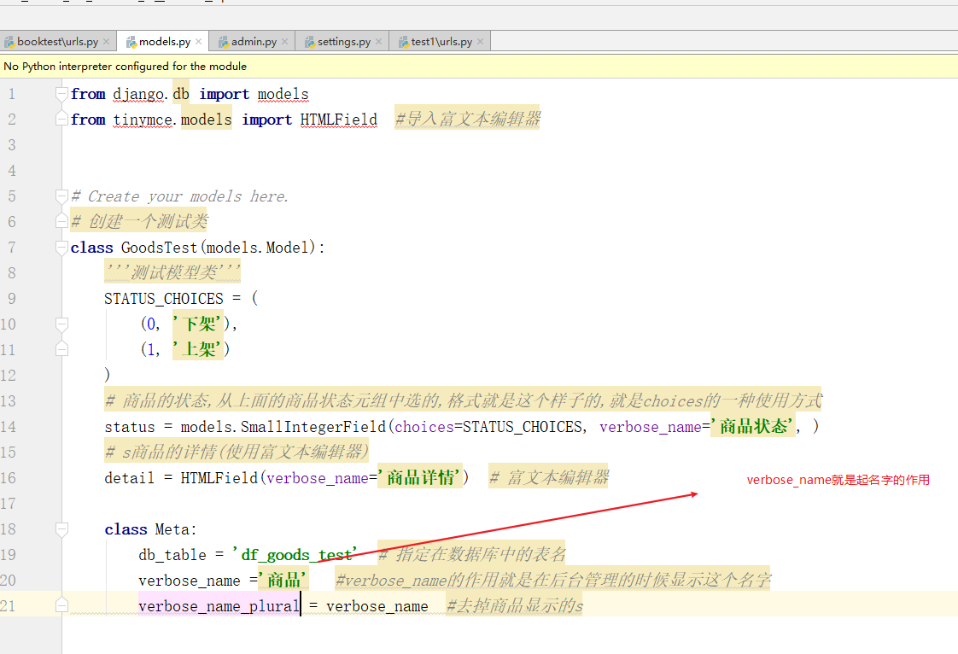Close the test1\urls.py tab
The height and width of the screenshot is (654, 958).
pos(480,42)
